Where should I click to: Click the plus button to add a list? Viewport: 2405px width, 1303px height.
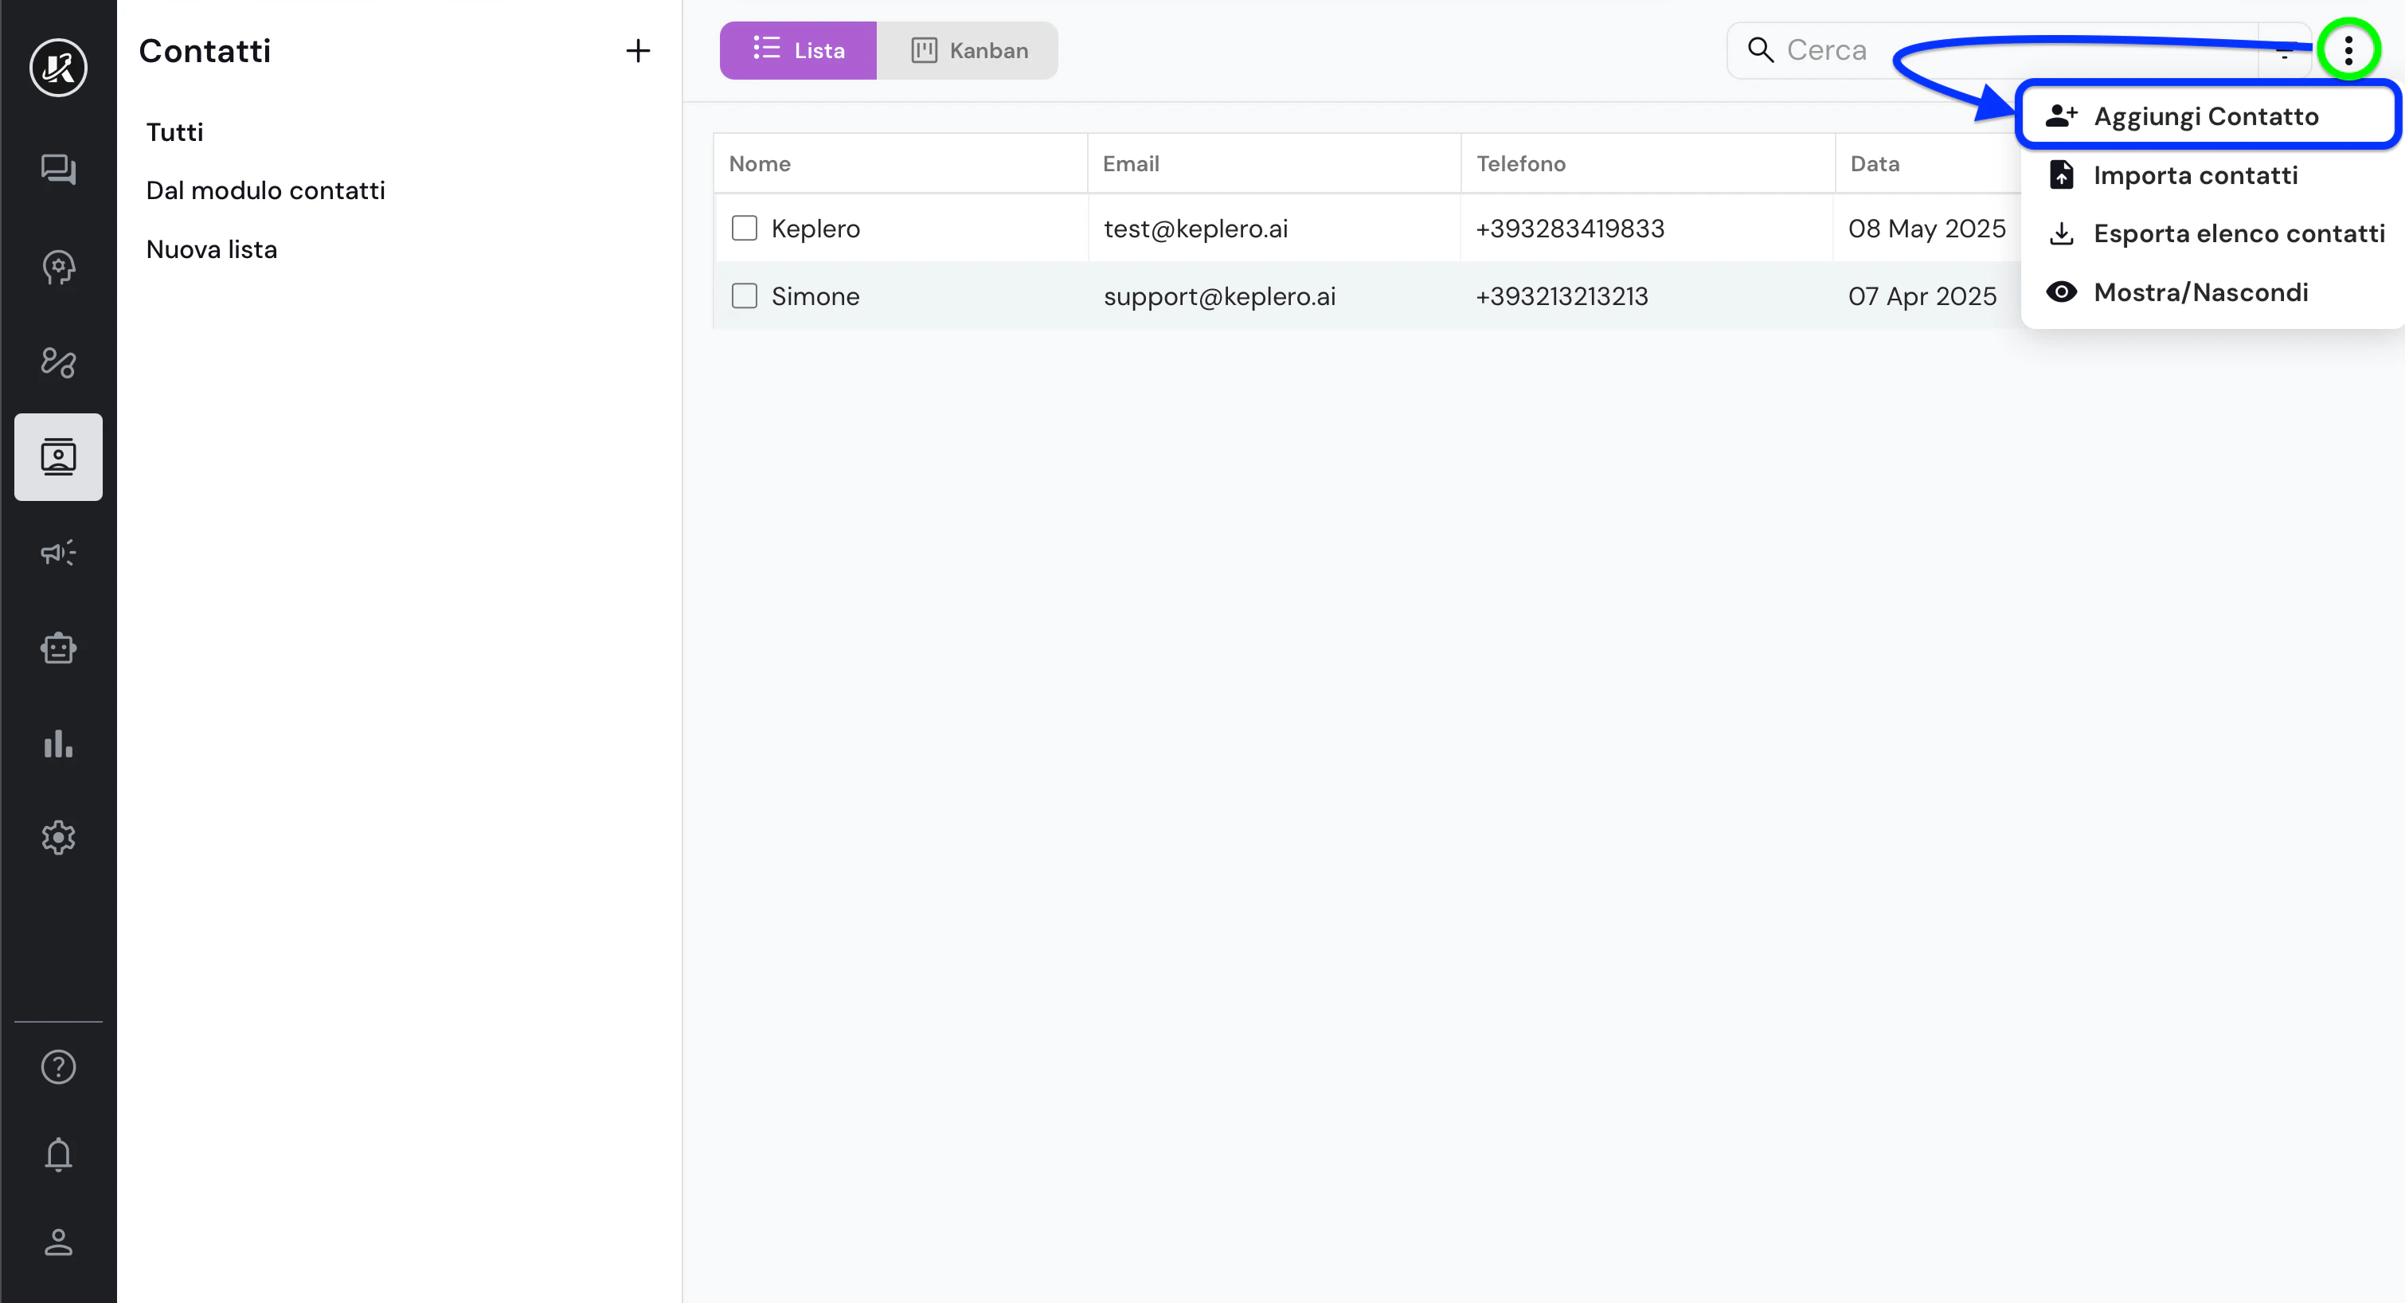pyautogui.click(x=638, y=50)
